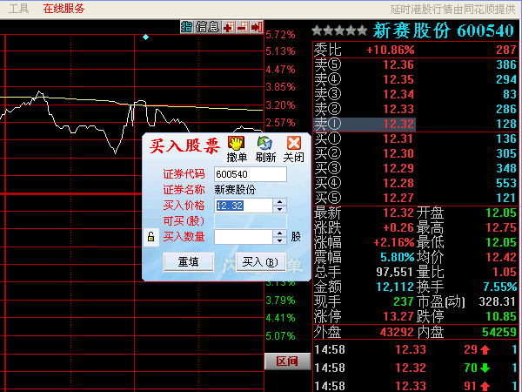Open the 在线服务 menu
This screenshot has width=522, height=392.
pos(64,9)
